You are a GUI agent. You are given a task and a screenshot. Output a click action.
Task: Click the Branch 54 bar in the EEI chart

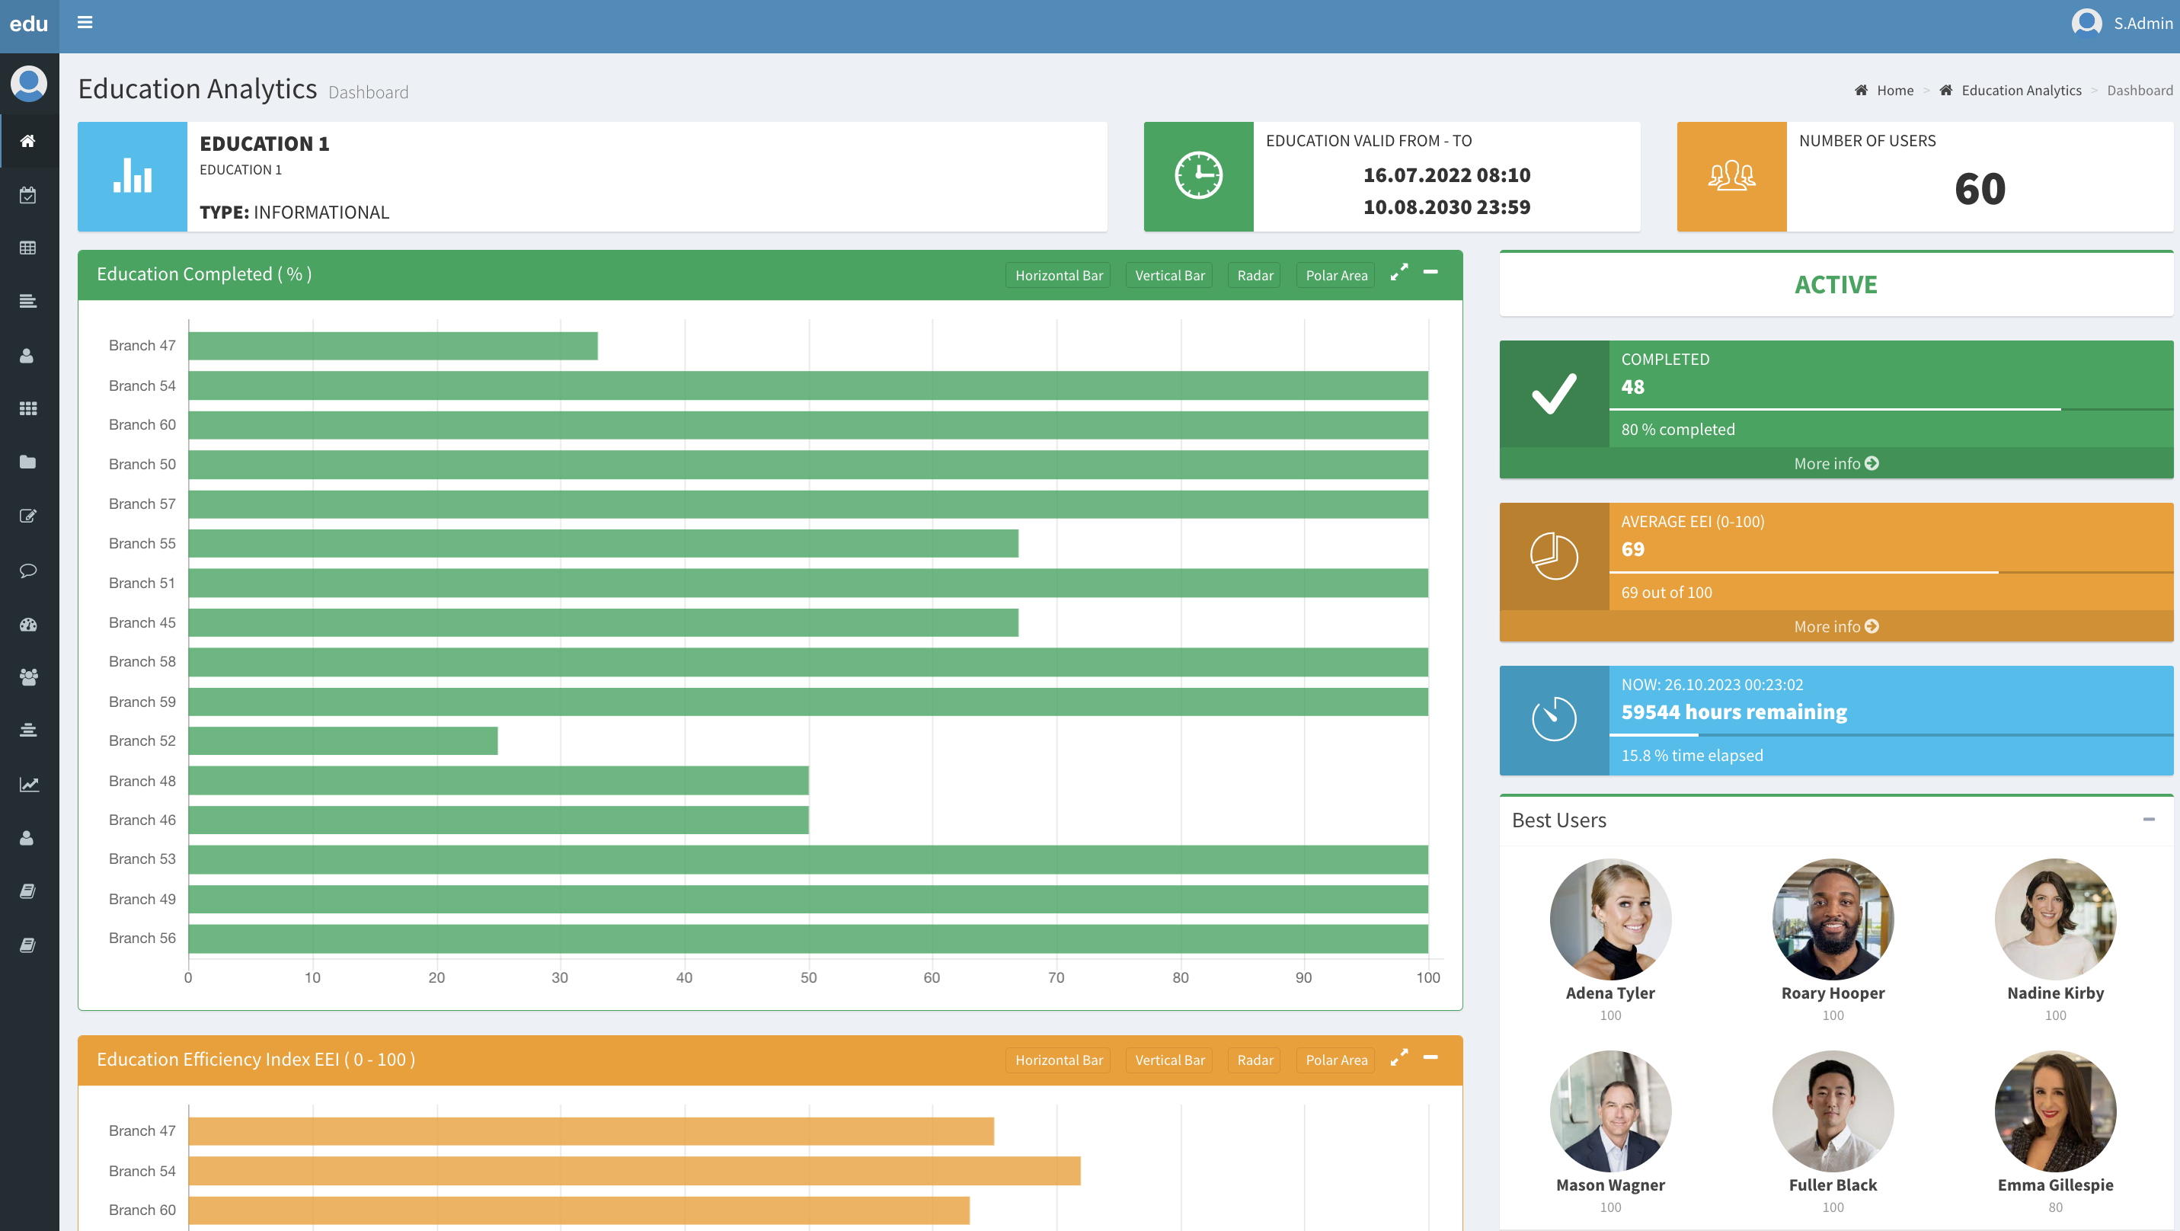(x=635, y=1171)
